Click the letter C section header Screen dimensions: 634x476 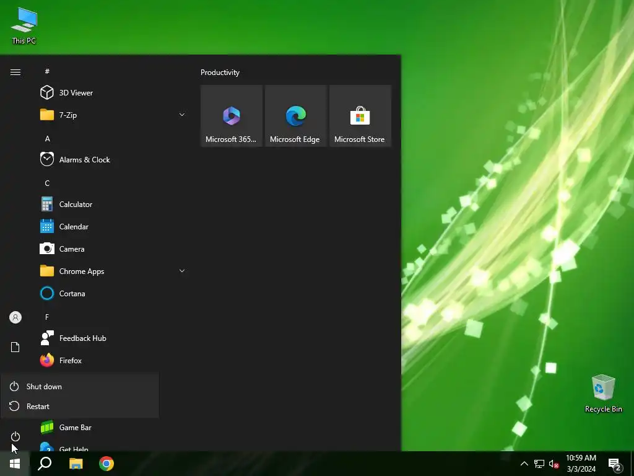pyautogui.click(x=47, y=183)
